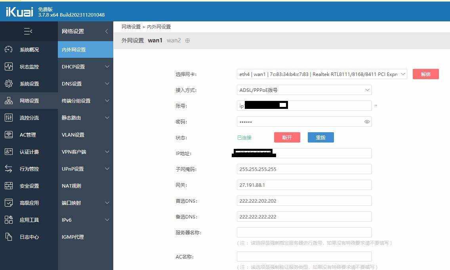Click the 已连接 status text
The image size is (450, 270).
(244, 137)
